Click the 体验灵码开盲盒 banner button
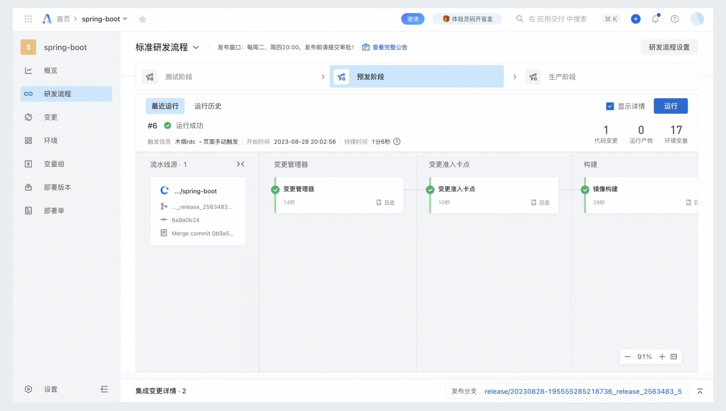The height and width of the screenshot is (411, 726). coord(467,19)
